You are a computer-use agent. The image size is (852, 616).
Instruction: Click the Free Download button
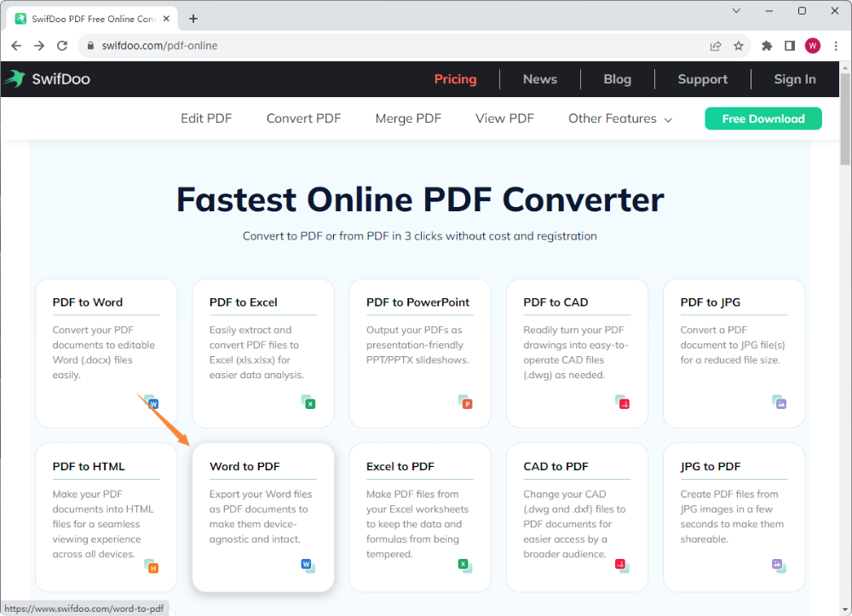click(x=763, y=118)
